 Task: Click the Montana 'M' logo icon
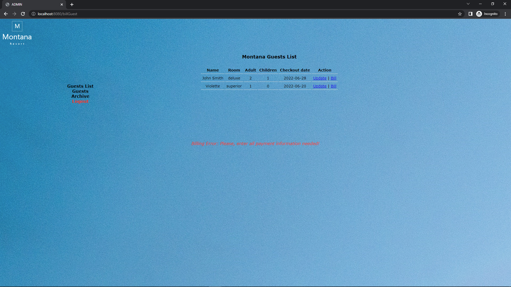pos(17,26)
